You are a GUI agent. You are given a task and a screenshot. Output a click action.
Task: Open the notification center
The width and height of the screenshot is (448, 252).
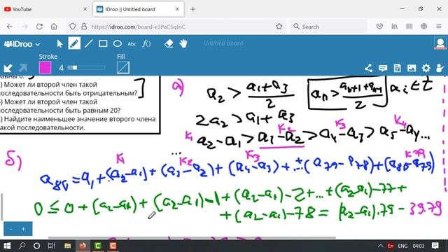pyautogui.click(x=435, y=246)
